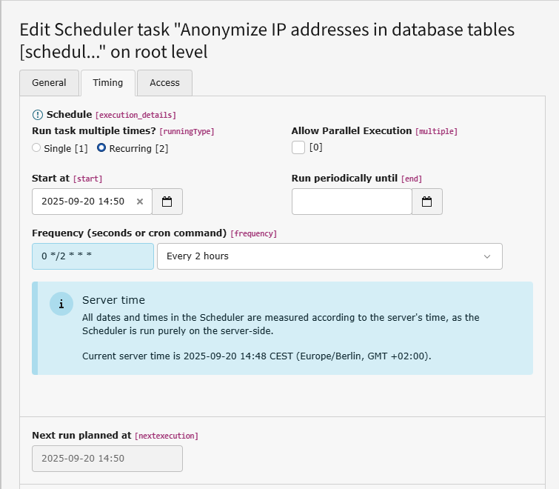Click the Schedule info icon
Screen dimensions: 559x489
coord(38,115)
